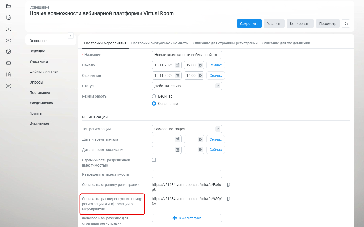The width and height of the screenshot is (364, 227).
Task: Switch to Описание для страницы регистрации tab
Action: pyautogui.click(x=225, y=43)
